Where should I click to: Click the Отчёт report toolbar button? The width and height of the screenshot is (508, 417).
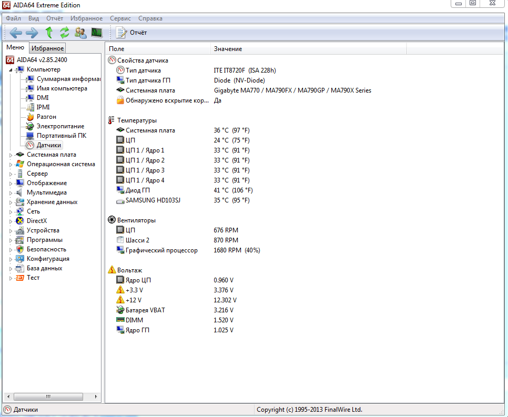click(x=131, y=33)
